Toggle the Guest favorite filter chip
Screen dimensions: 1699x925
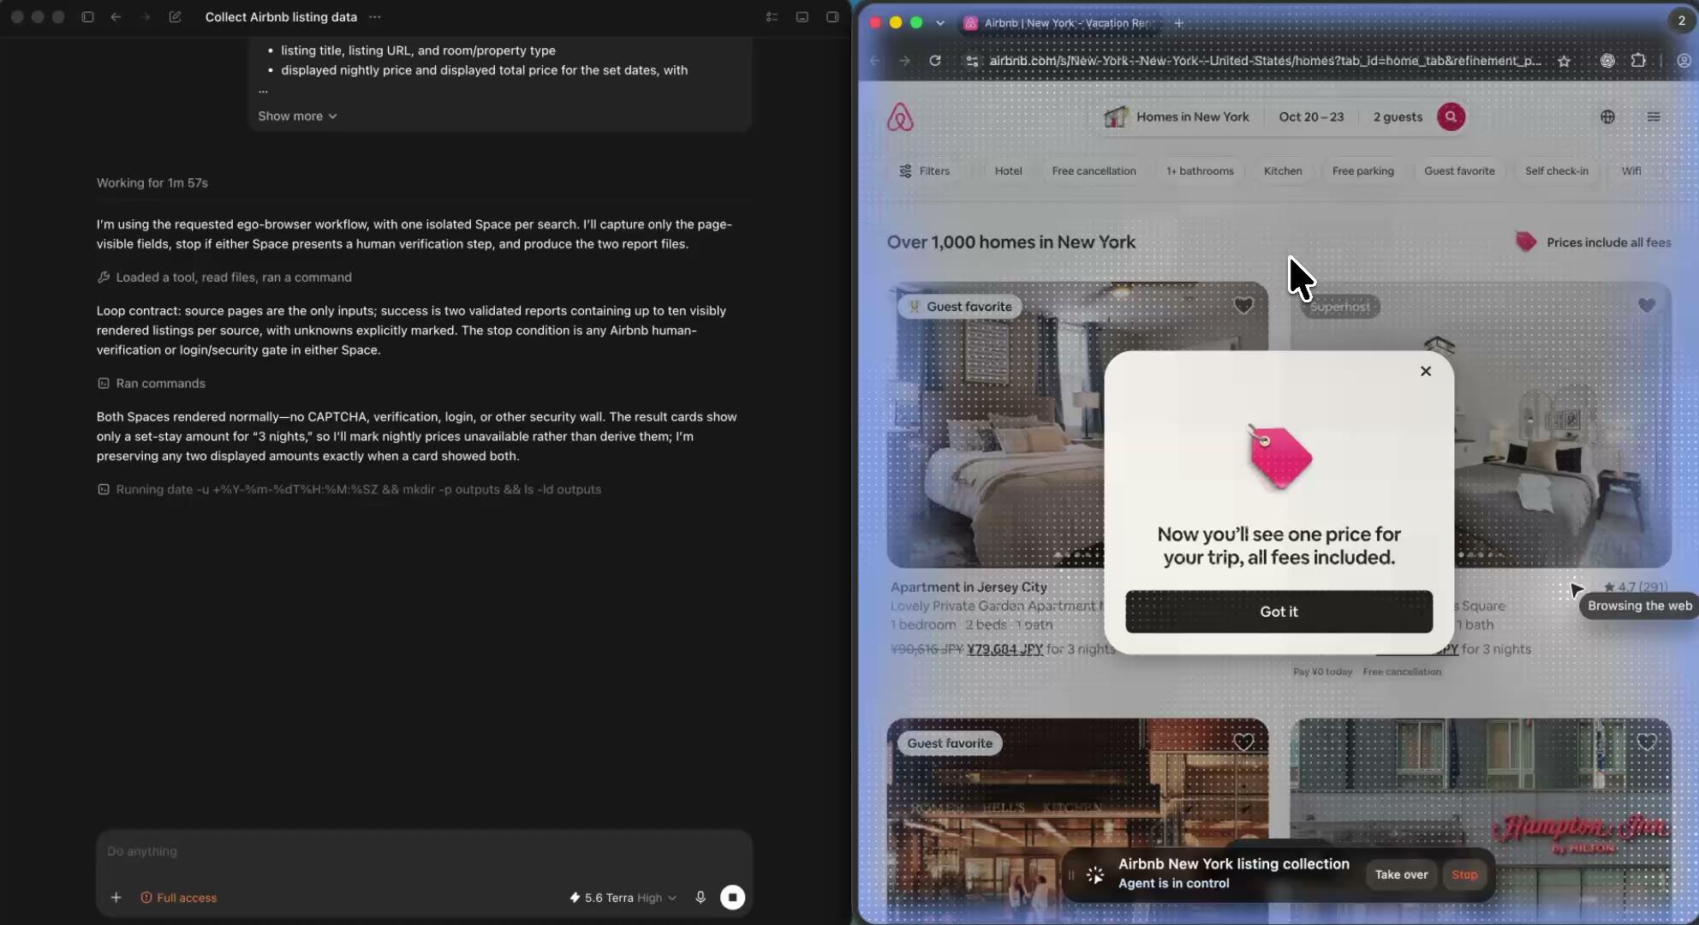pos(1459,171)
